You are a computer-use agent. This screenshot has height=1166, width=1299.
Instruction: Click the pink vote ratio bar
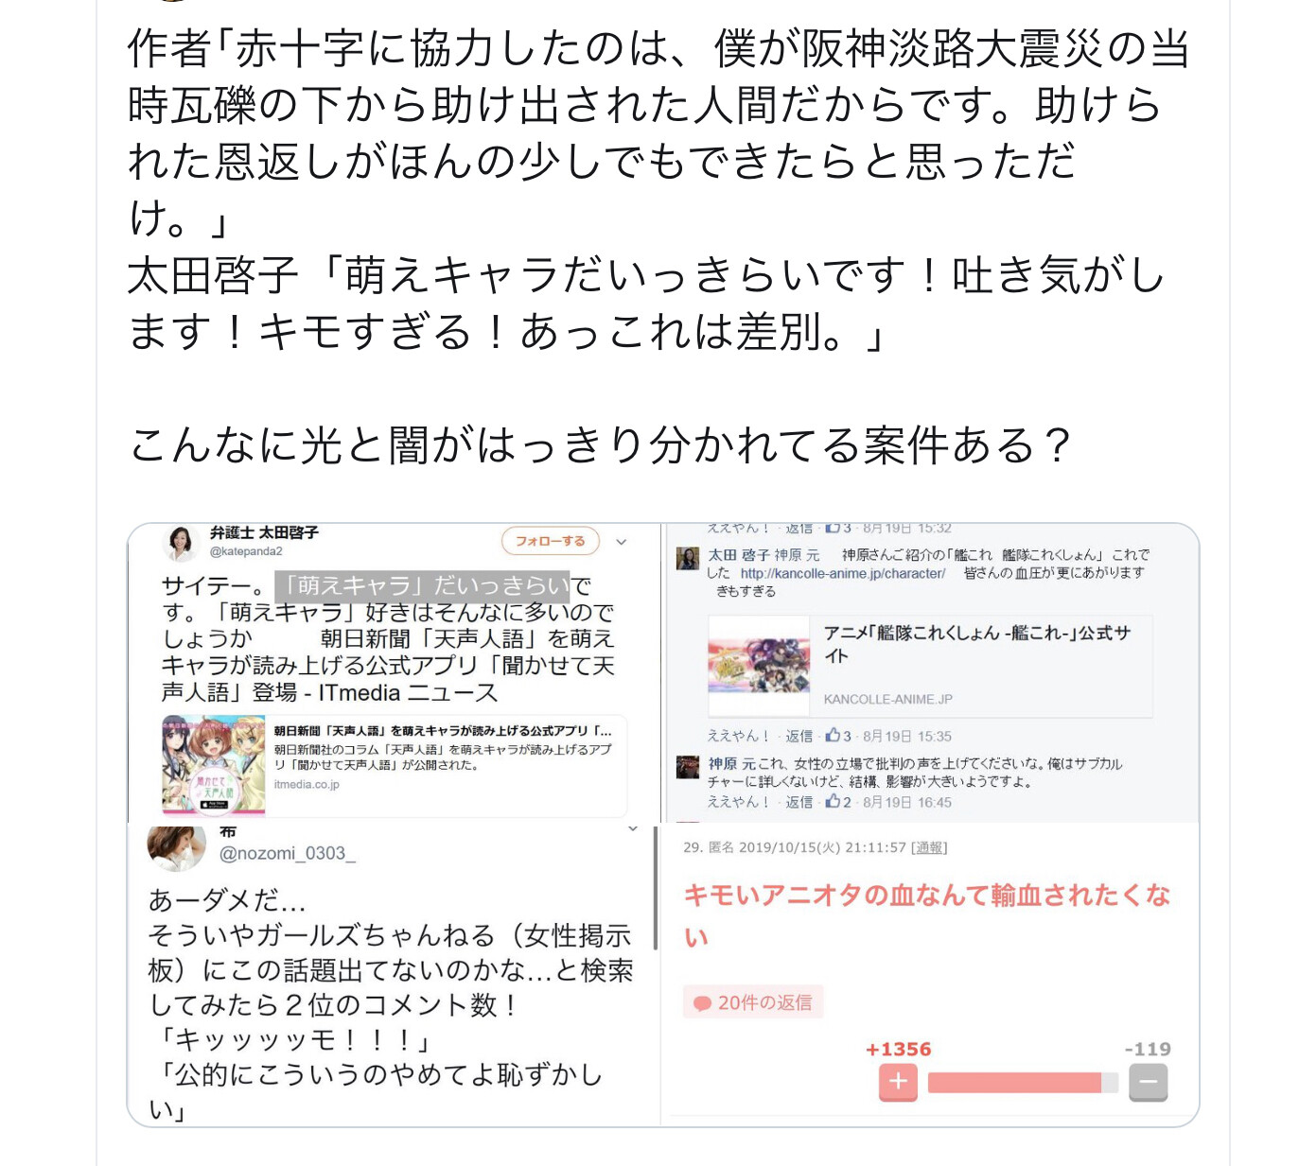(1023, 1083)
